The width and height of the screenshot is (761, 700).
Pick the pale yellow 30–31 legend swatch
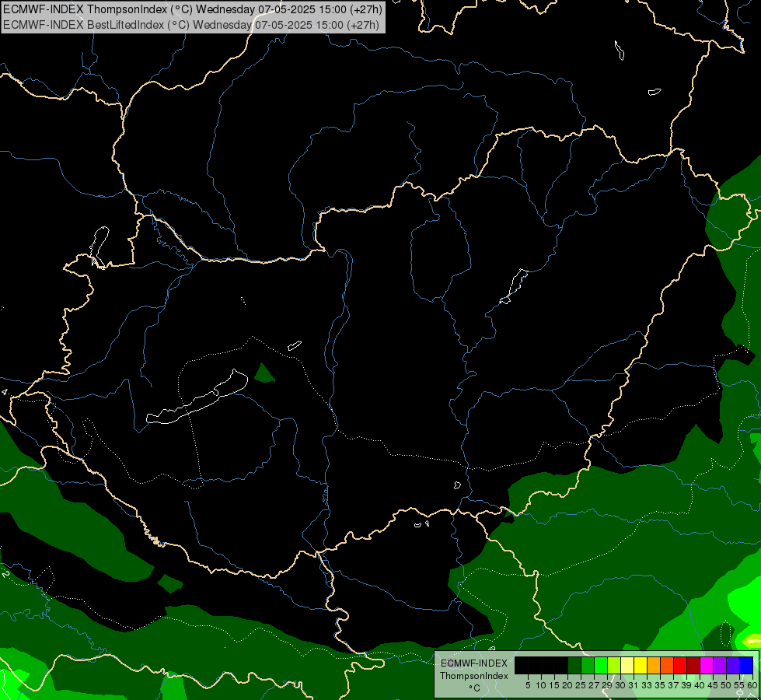[x=627, y=665]
